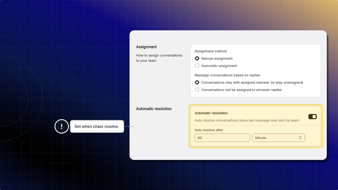This screenshot has height=190, width=338.
Task: Click the 'Auto resolve conversations since last message' description
Action: click(247, 120)
